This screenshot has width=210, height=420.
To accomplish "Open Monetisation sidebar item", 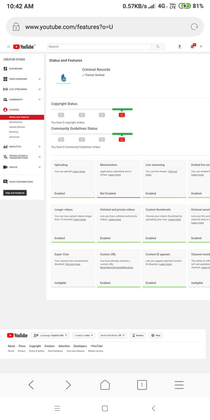I will pyautogui.click(x=16, y=122).
